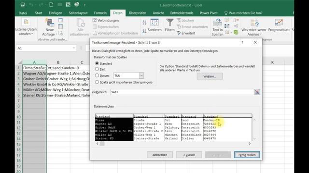
Task: Open the Prognoseblatt forecast sheet icon
Action: point(279,23)
